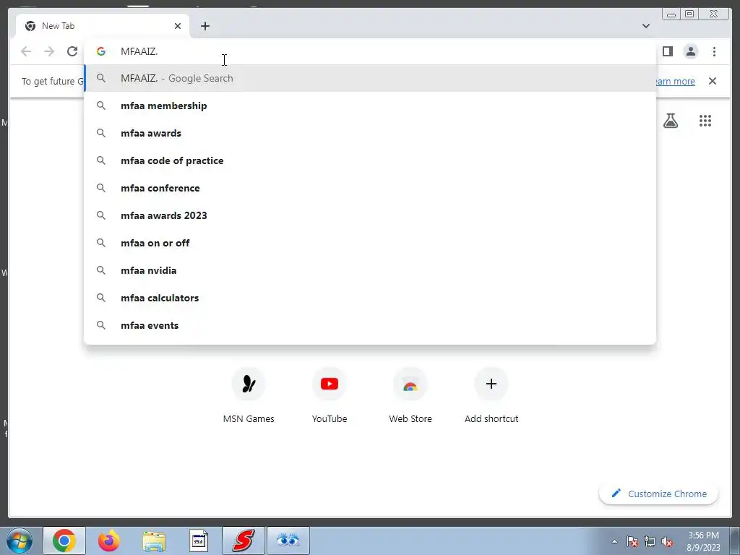
Task: Open the document window taskbar icon
Action: pyautogui.click(x=199, y=541)
